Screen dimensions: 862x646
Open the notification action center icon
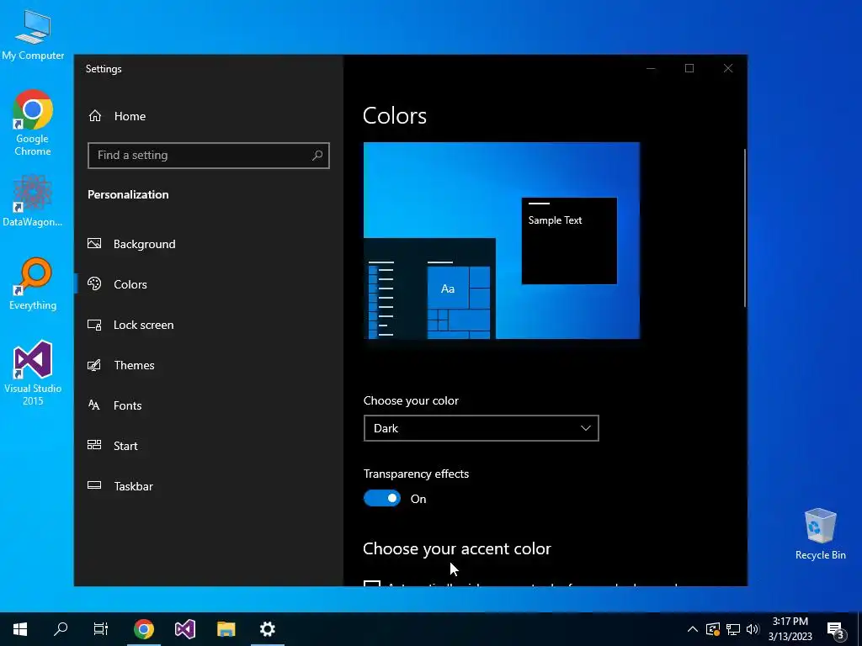(835, 630)
